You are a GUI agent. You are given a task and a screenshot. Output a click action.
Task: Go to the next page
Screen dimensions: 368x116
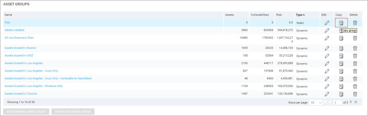coord(351,102)
